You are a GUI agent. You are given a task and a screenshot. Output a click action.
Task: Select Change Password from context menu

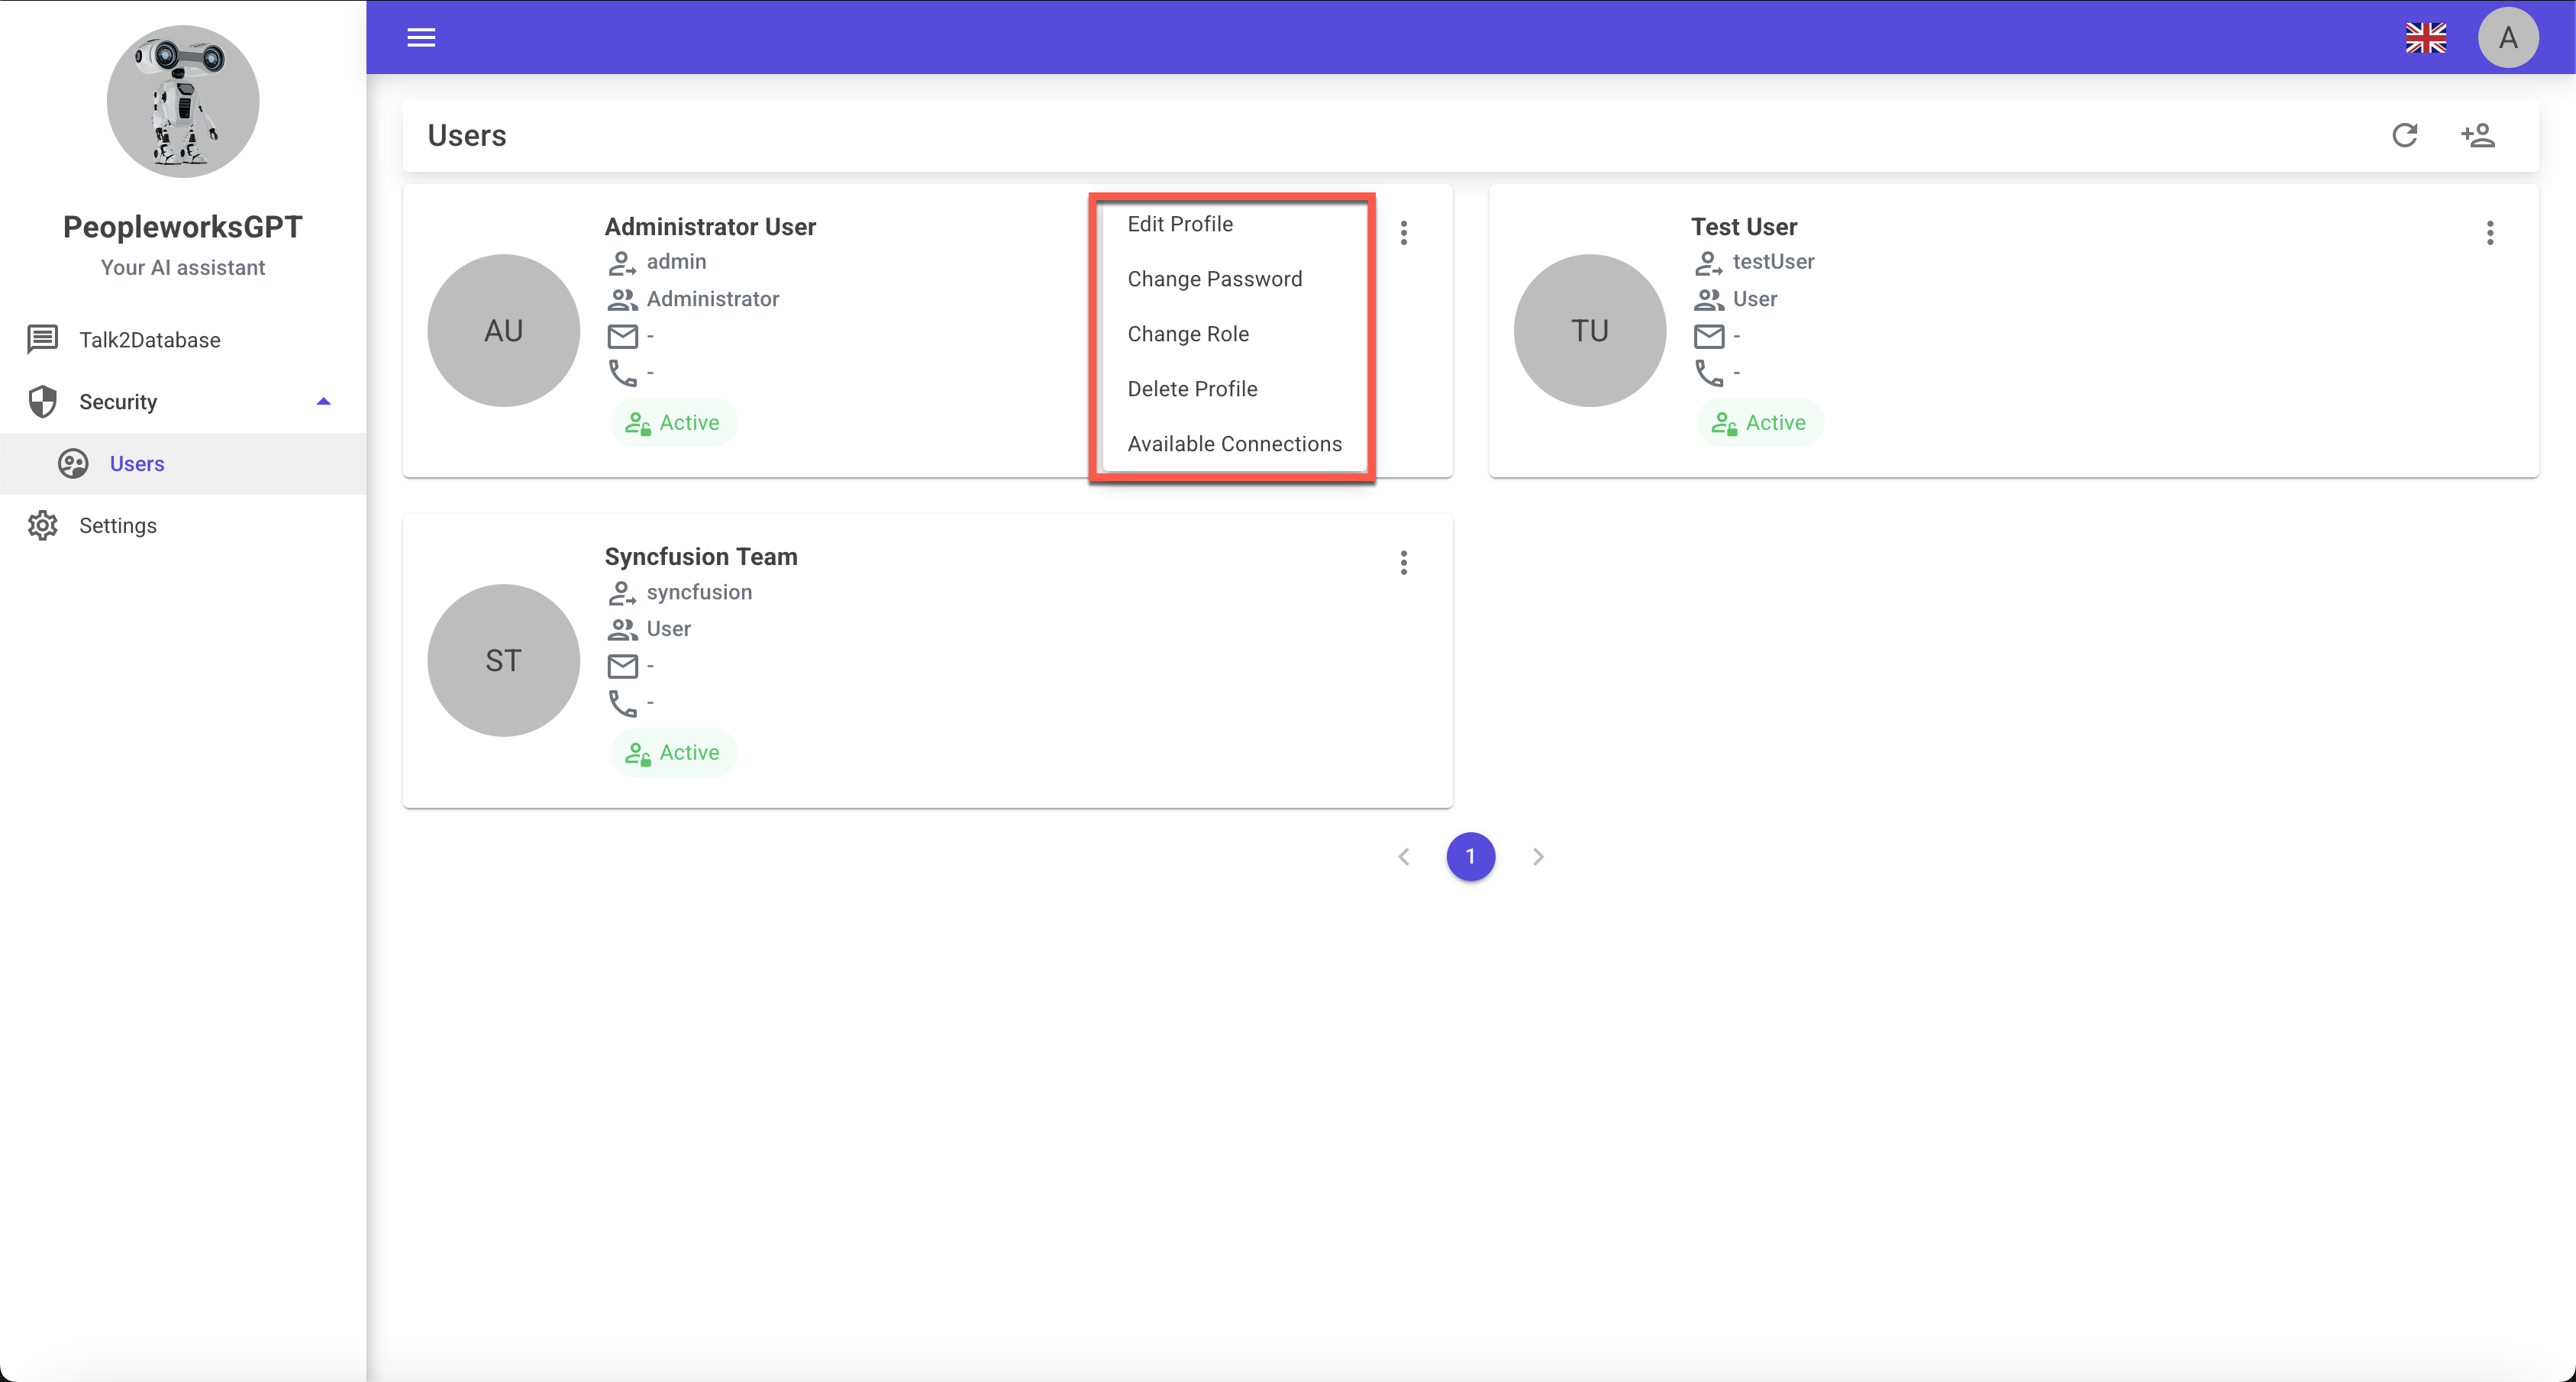click(1234, 279)
